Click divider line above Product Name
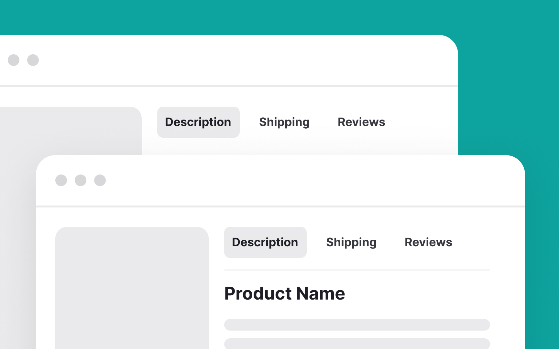Image resolution: width=559 pixels, height=349 pixels. pyautogui.click(x=357, y=270)
